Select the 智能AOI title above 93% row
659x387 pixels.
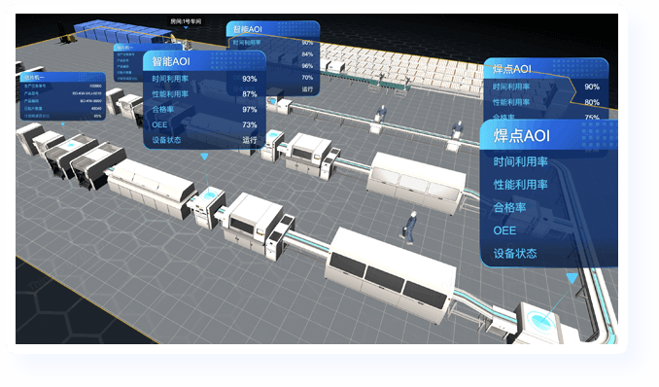[171, 61]
